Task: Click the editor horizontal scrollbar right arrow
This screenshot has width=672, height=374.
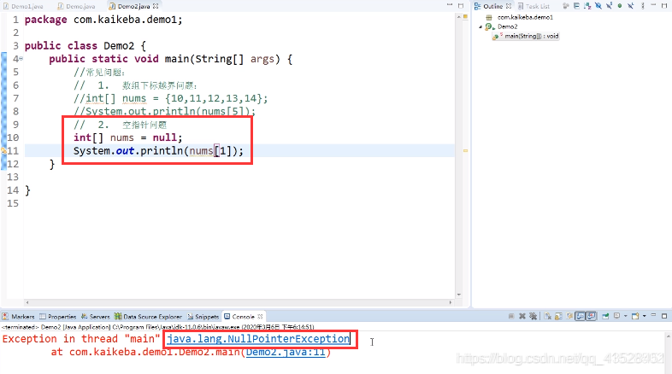Action: tap(451, 302)
